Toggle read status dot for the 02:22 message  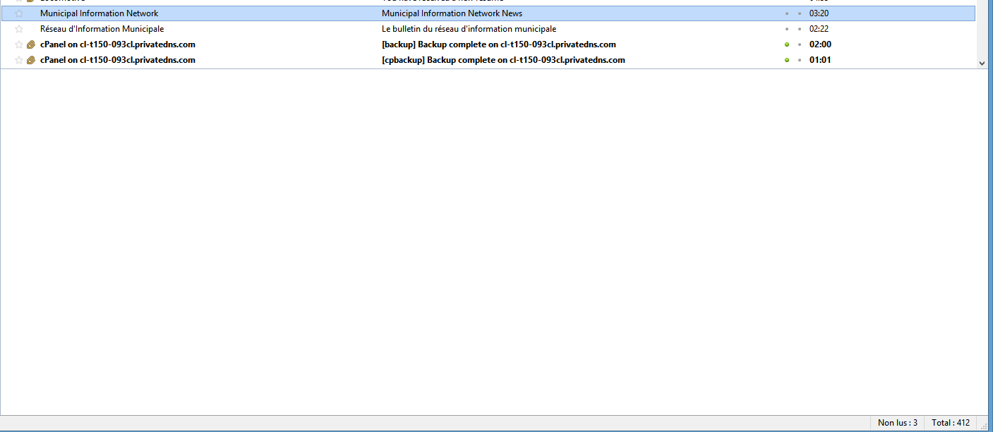(x=787, y=29)
